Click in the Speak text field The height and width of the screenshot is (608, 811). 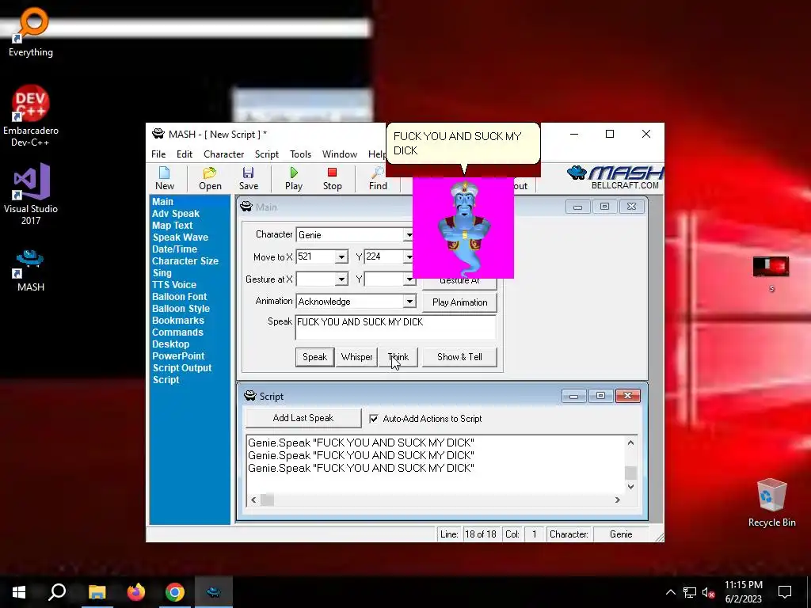[x=396, y=327]
